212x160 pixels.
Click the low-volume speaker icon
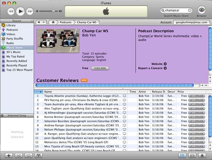pyautogui.click(x=37, y=11)
